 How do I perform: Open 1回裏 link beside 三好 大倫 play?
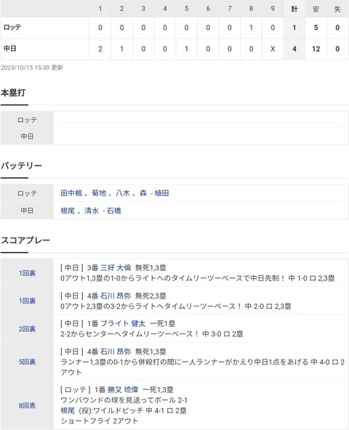[x=27, y=273]
